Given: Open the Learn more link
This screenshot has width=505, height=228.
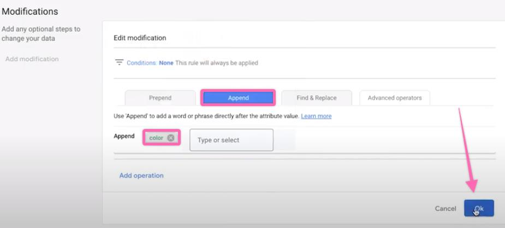Looking at the screenshot, I should pos(316,116).
